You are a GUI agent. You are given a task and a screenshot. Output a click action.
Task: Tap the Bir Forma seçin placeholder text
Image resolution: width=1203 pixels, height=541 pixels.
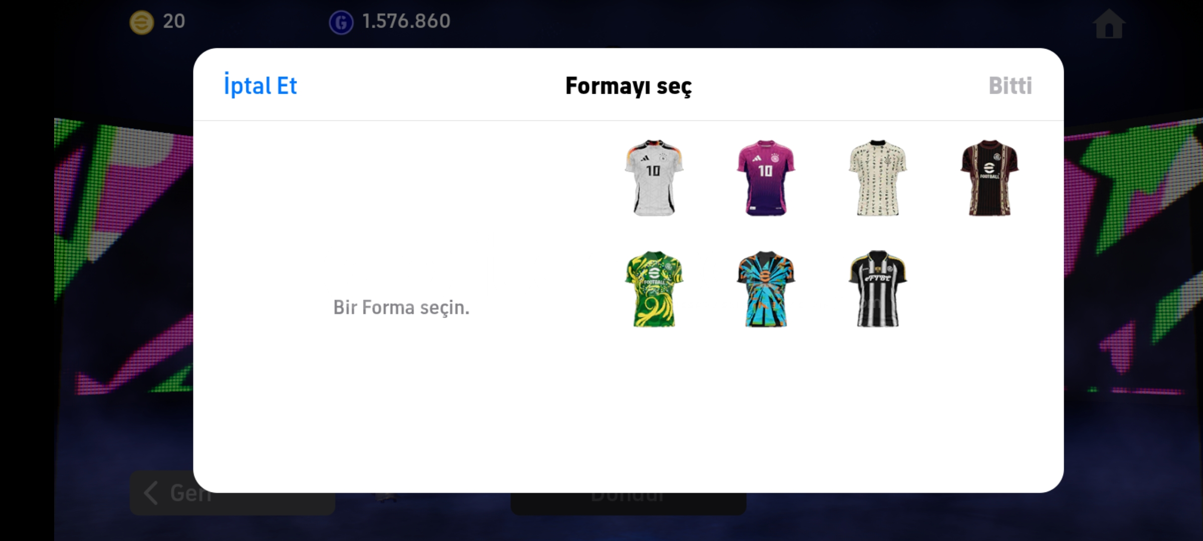tap(401, 308)
